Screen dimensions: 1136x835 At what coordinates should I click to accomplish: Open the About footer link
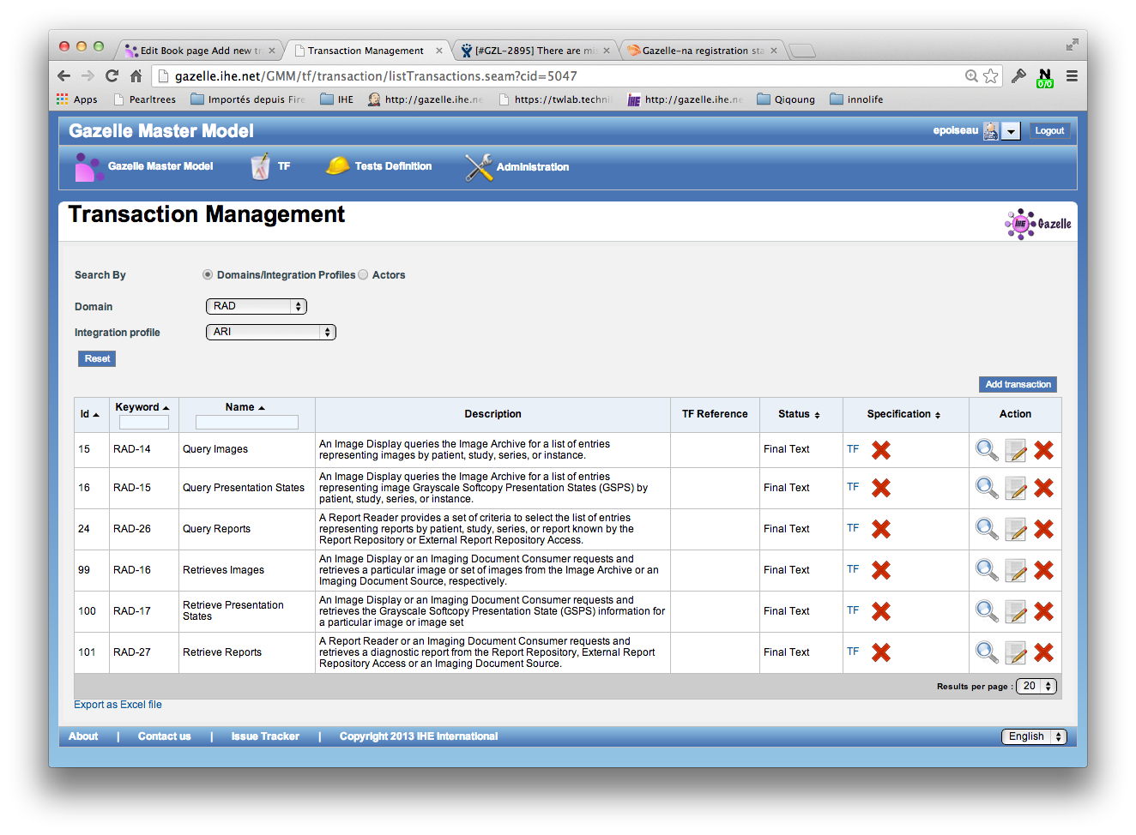pos(83,736)
